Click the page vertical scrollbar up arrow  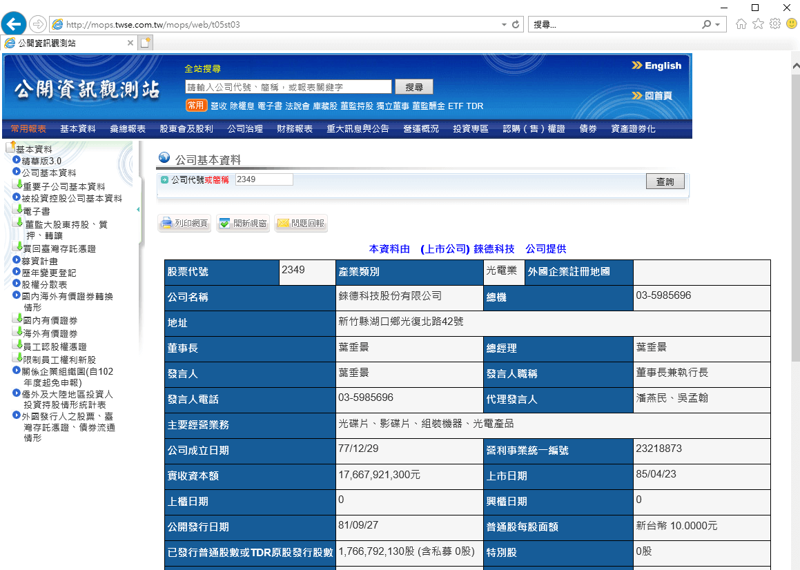point(795,66)
